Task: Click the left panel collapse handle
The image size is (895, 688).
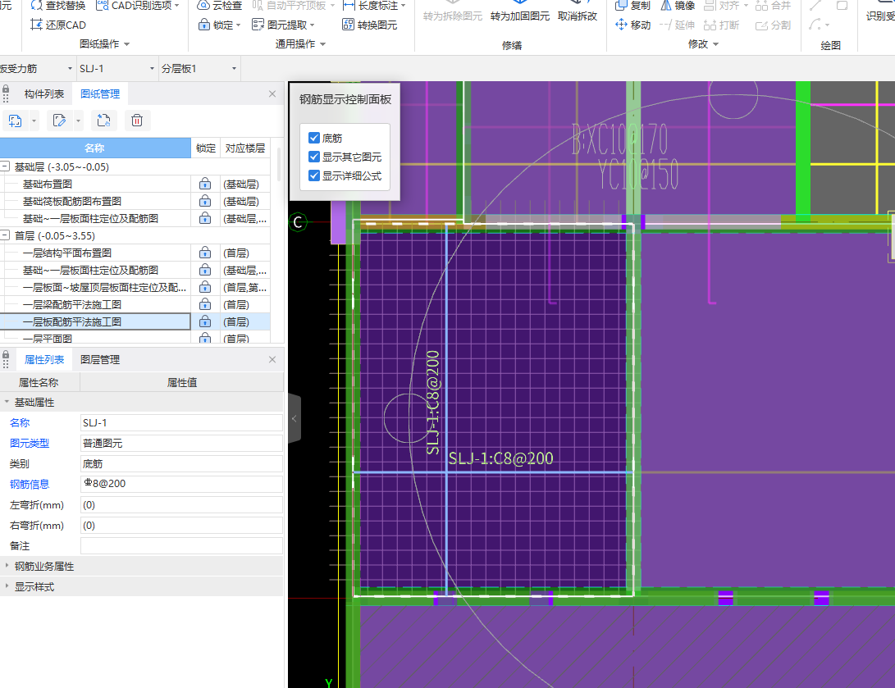Action: click(x=294, y=418)
